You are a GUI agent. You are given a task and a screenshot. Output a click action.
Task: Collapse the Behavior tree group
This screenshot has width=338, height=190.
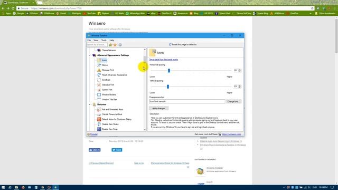90,104
